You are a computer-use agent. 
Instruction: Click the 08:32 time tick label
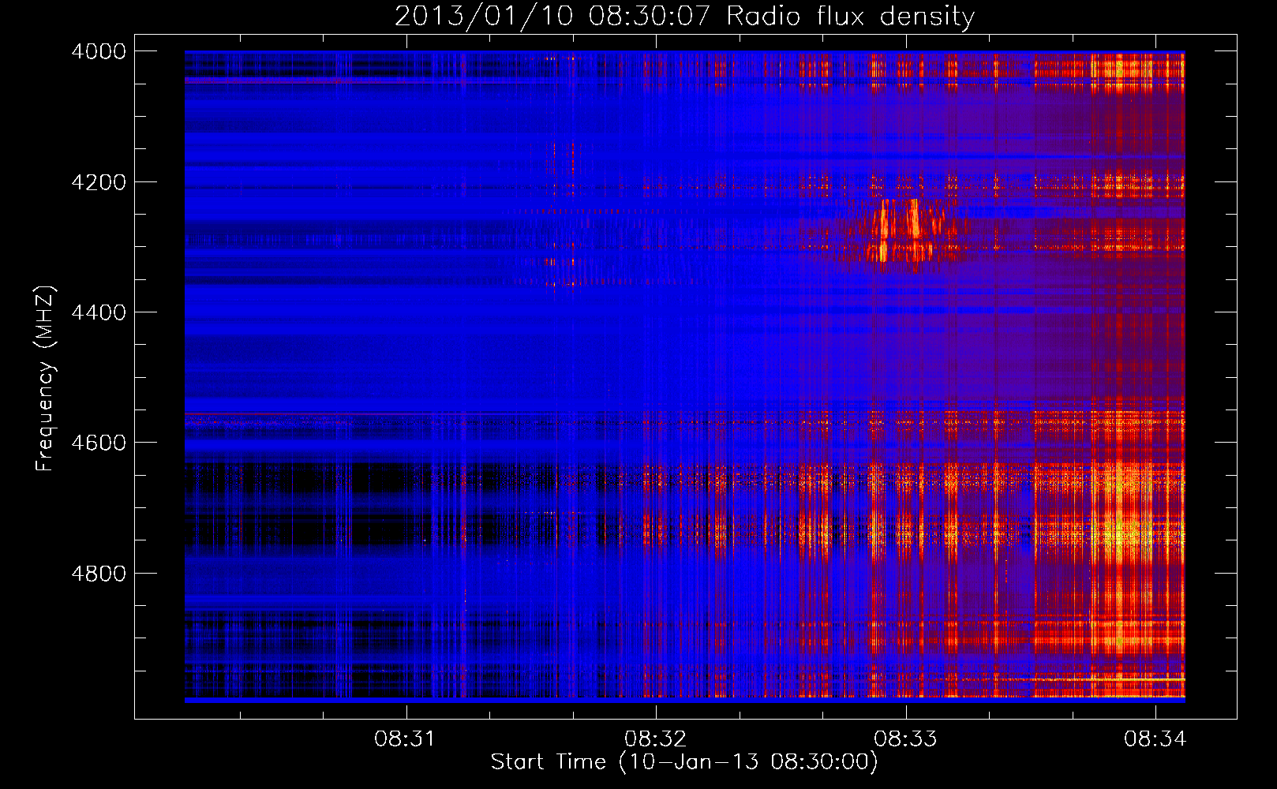[x=655, y=739]
